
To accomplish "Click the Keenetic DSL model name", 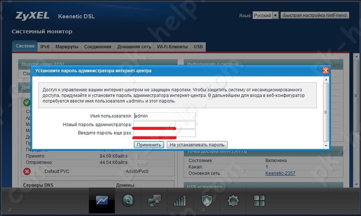I will [x=76, y=16].
